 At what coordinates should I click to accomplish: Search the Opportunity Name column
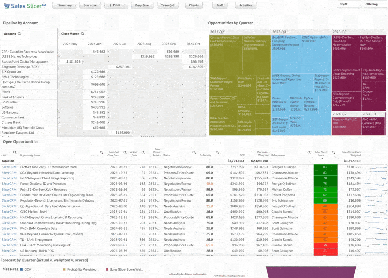[102, 152]
